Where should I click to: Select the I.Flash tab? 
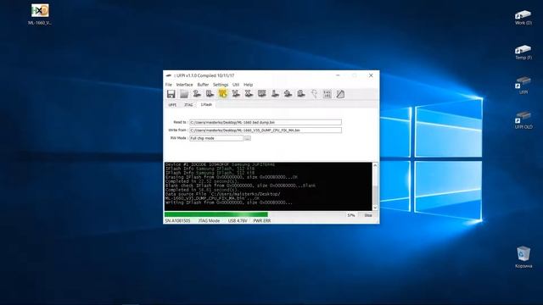click(x=206, y=104)
